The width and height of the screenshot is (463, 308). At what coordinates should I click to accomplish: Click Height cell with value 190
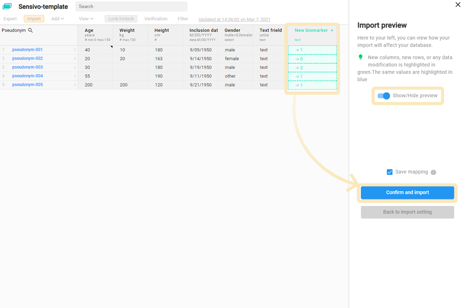pos(166,76)
